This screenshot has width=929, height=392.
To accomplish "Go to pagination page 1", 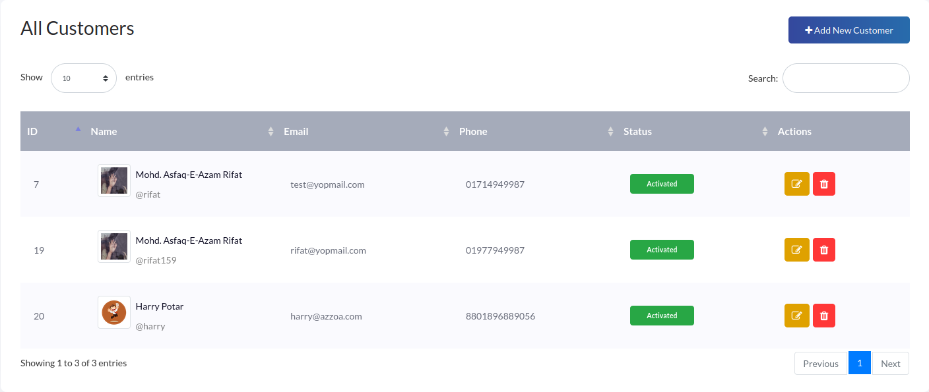I will tap(859, 363).
